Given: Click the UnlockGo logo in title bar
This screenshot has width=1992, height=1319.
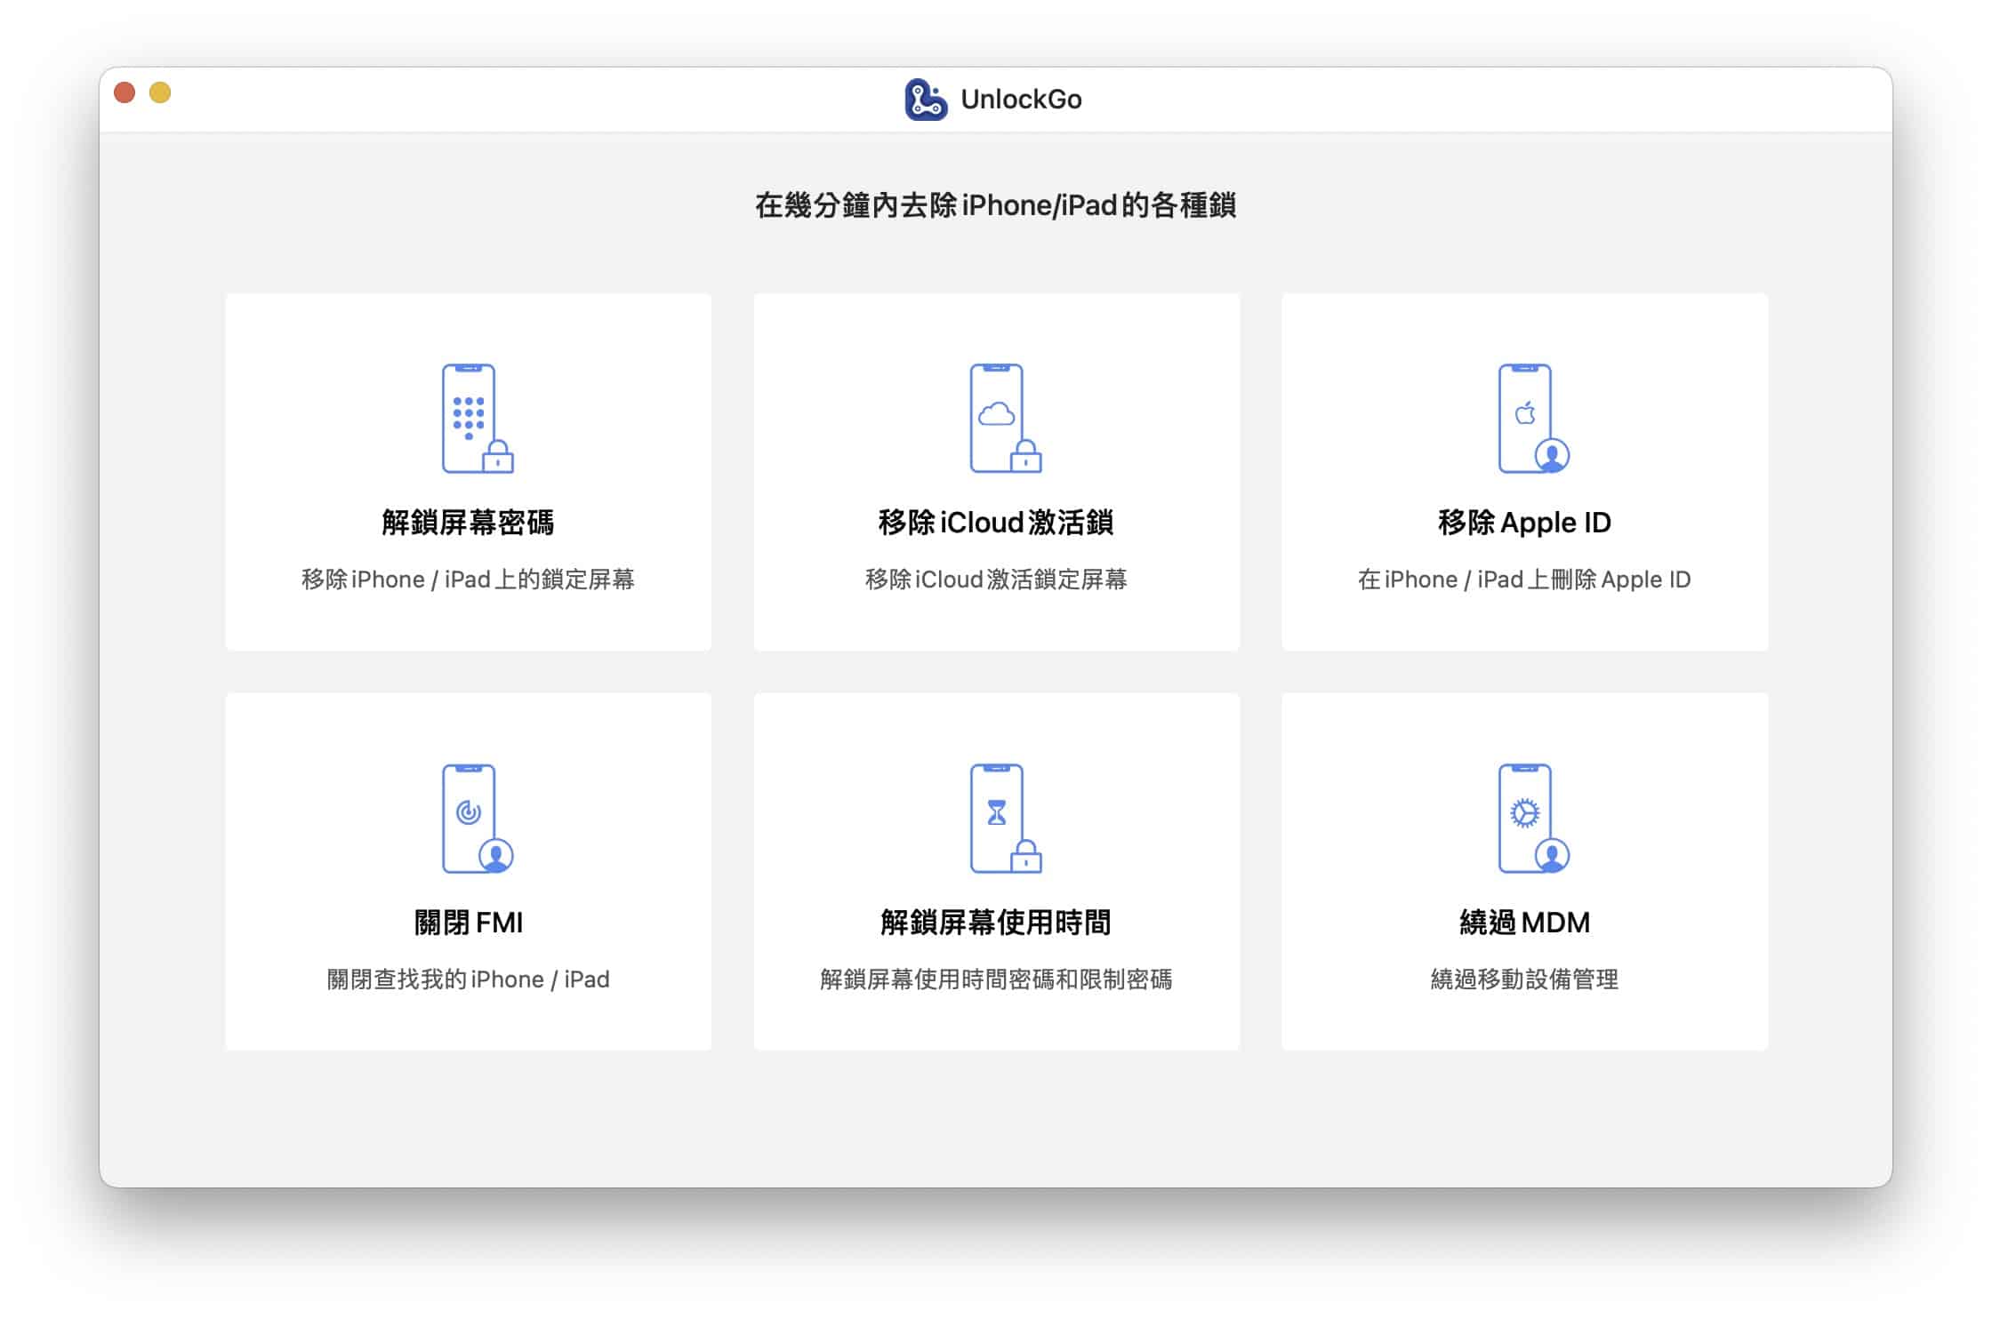Looking at the screenshot, I should tap(926, 100).
